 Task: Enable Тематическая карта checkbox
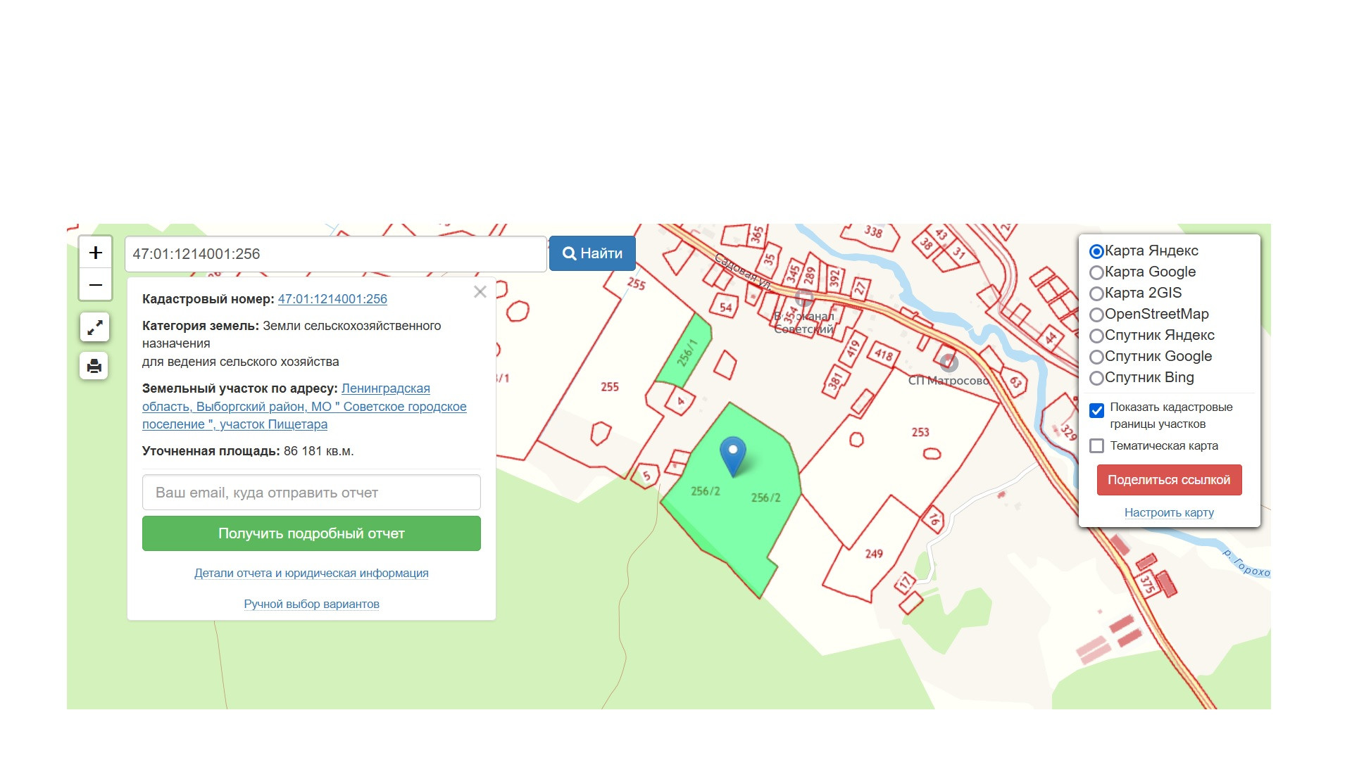coord(1096,445)
